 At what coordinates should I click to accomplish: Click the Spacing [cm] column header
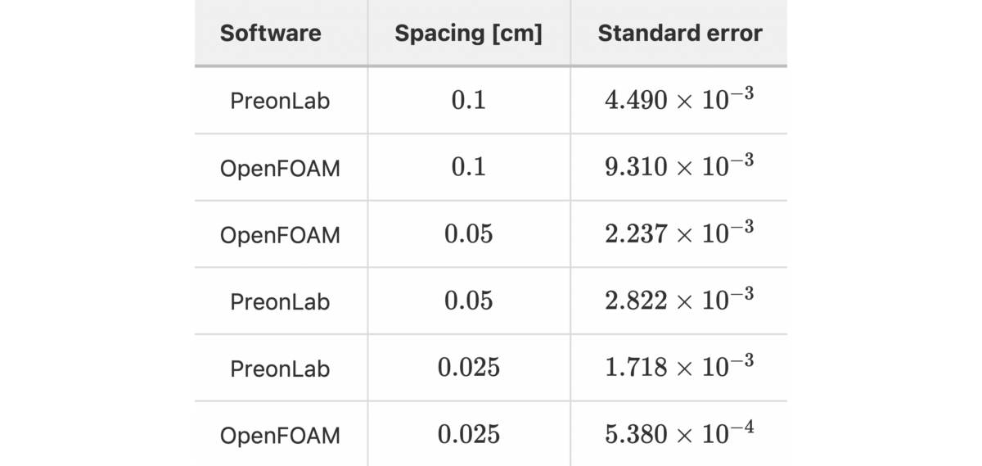(468, 34)
